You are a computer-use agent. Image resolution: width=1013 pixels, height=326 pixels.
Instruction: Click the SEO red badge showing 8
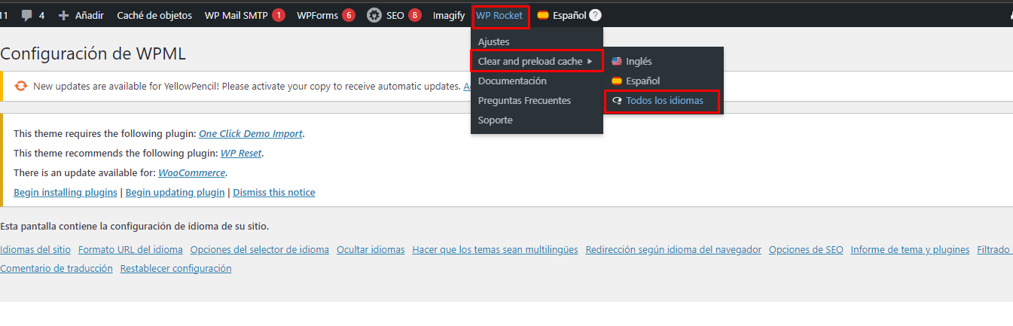tap(415, 15)
